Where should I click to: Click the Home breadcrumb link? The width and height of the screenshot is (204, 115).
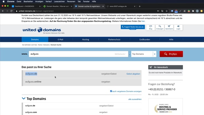pyautogui.click(x=40, y=45)
